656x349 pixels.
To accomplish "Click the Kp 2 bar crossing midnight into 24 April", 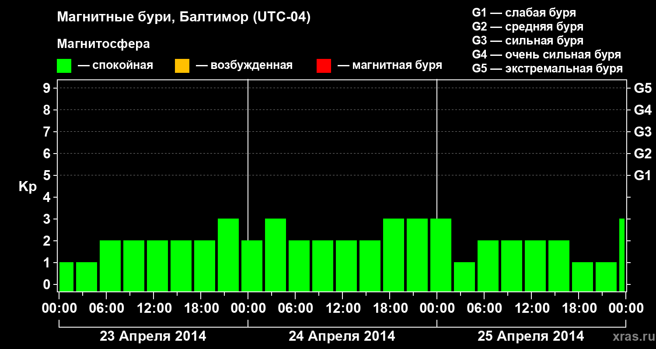I will click(252, 266).
